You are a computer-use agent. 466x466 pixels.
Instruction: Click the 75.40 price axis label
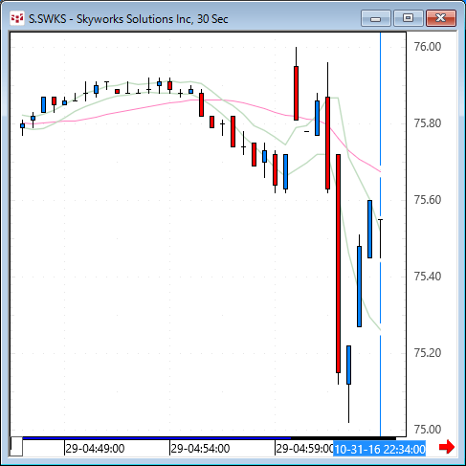point(428,277)
